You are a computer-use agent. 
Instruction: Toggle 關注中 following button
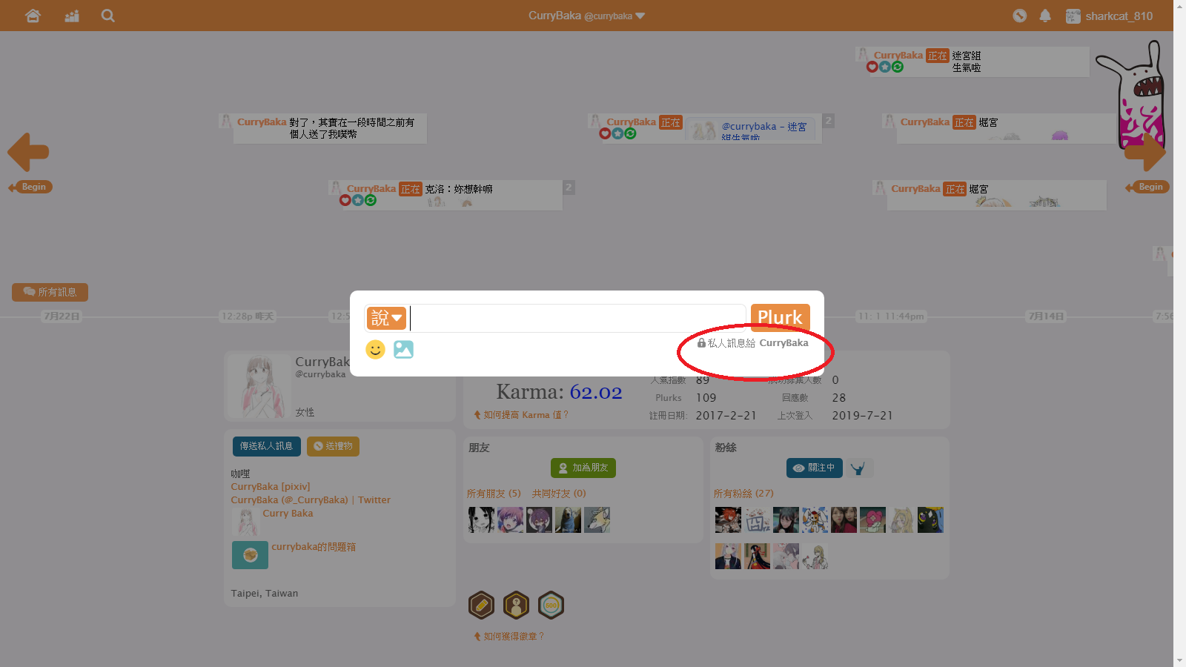tap(815, 468)
